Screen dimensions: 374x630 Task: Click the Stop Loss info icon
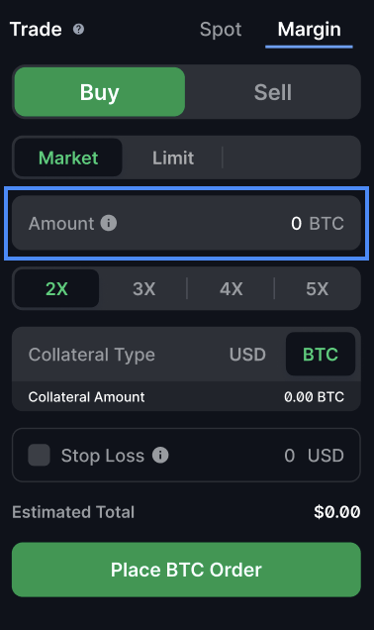tap(160, 456)
